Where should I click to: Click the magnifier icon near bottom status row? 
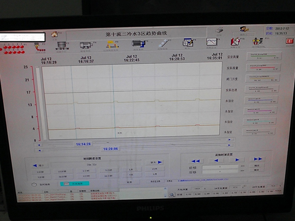point(172,195)
